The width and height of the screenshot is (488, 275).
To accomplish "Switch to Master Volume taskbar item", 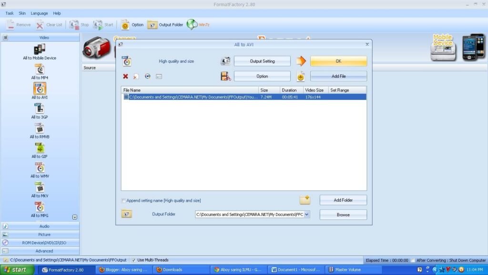I will tap(353, 270).
